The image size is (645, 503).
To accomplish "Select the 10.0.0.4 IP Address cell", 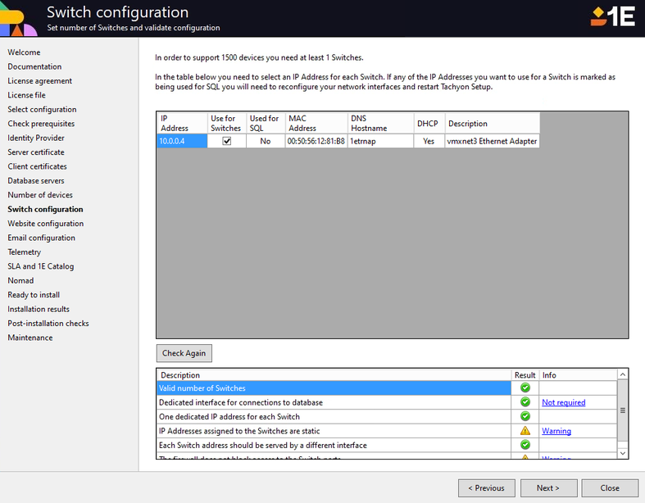I will [180, 141].
